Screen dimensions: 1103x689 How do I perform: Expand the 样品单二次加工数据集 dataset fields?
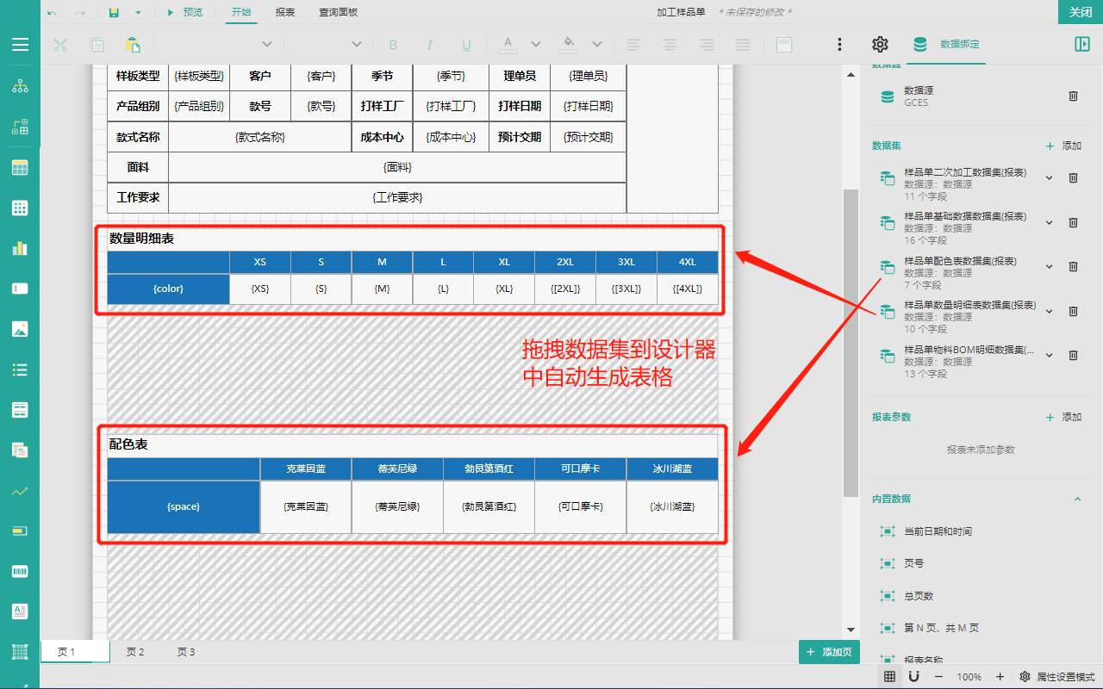coord(1049,178)
